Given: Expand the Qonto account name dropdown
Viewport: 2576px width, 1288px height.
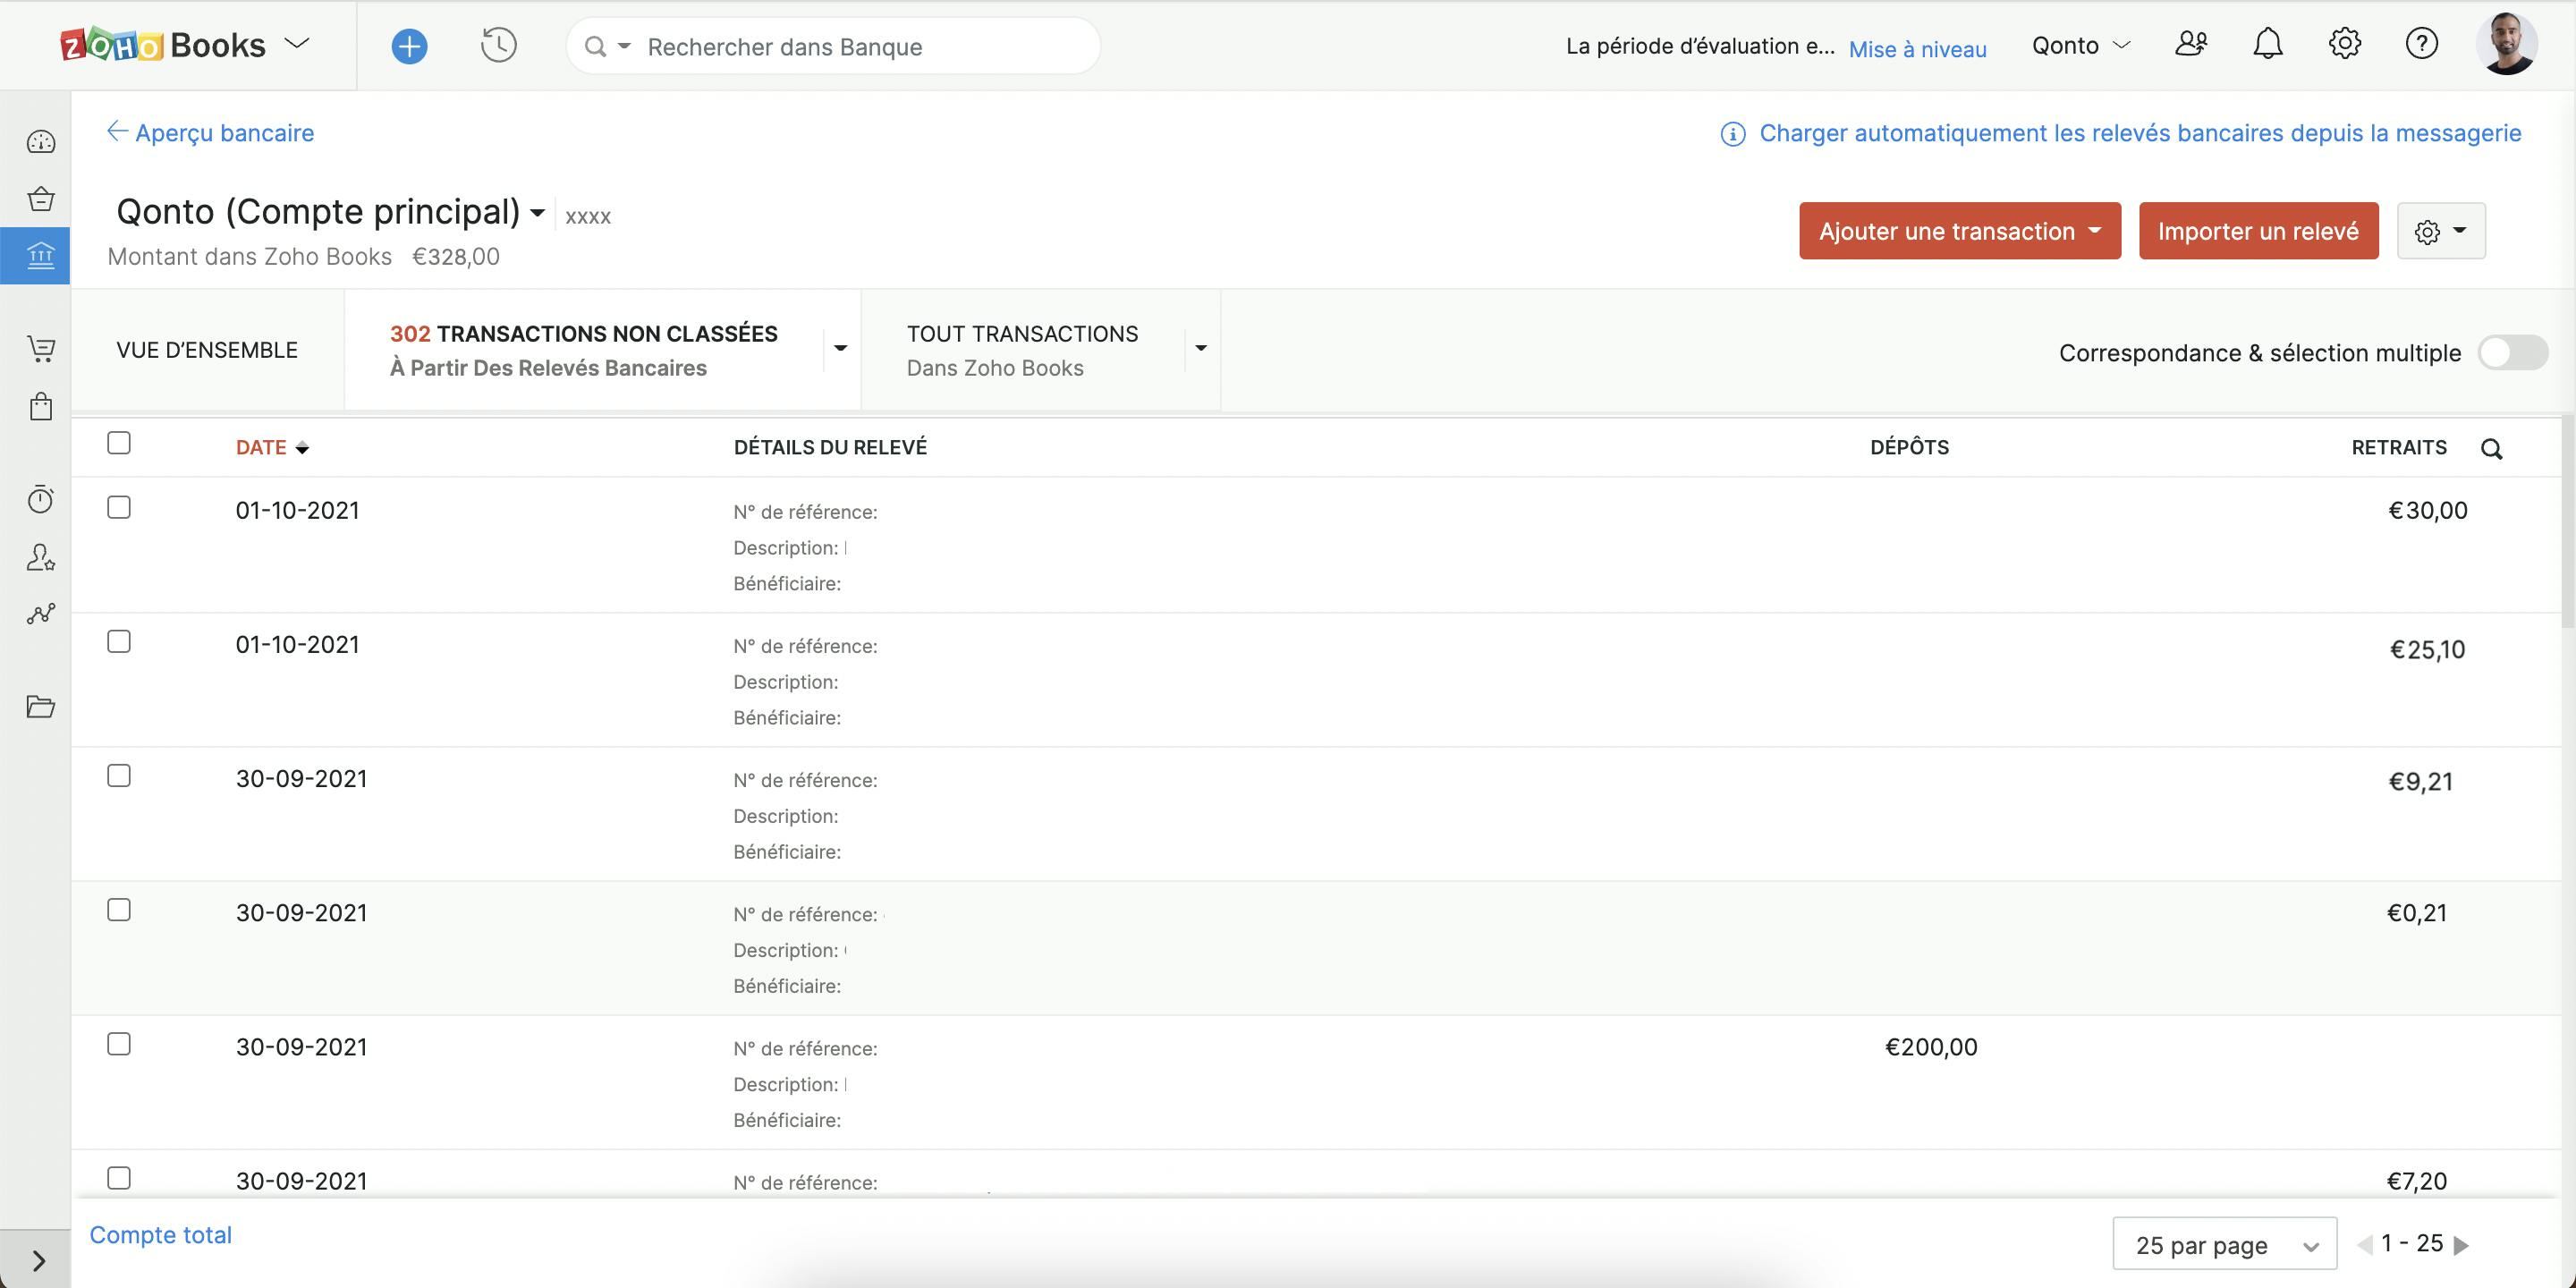Looking at the screenshot, I should pyautogui.click(x=537, y=213).
